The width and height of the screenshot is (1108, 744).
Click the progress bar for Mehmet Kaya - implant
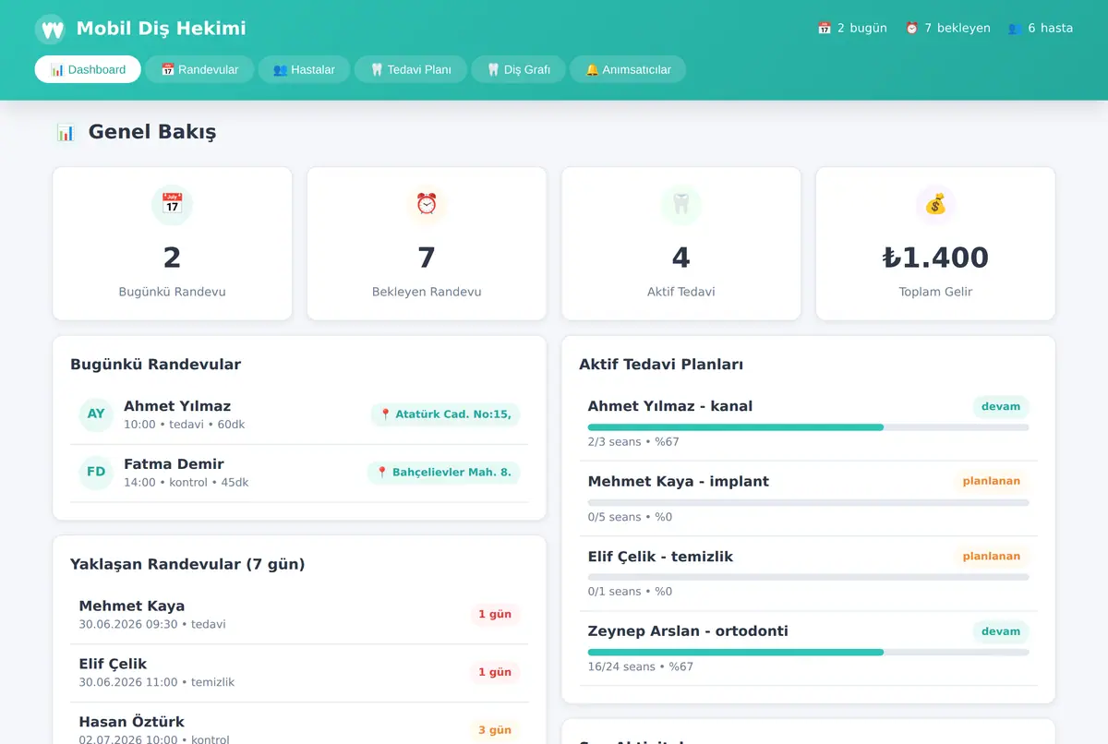tap(808, 502)
